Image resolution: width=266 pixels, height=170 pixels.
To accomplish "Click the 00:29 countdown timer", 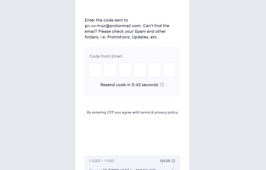I will (165, 161).
